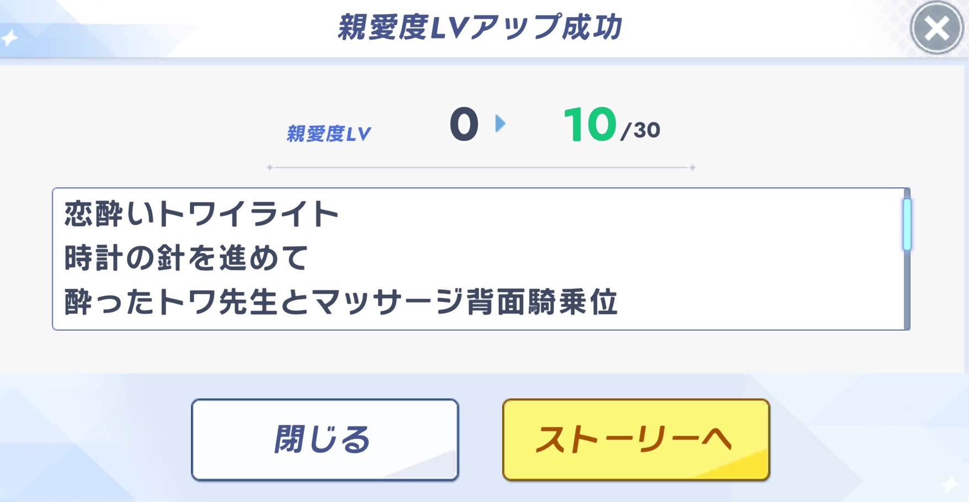Click the previous level value 0
969x502 pixels.
[x=464, y=125]
